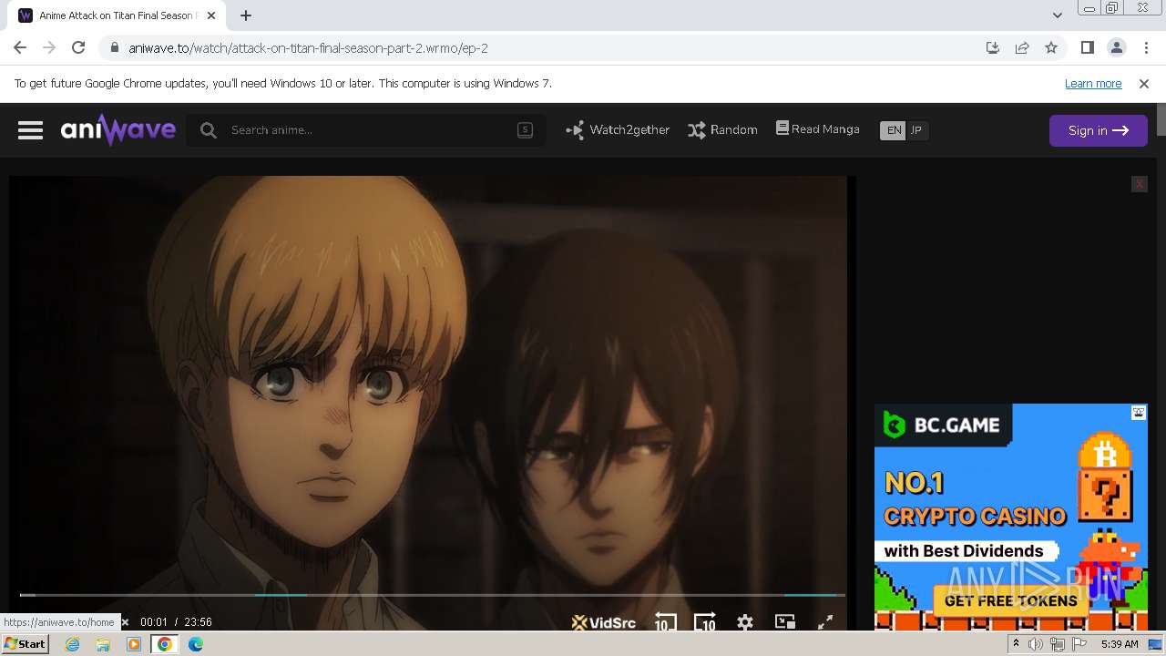Launch Internet Explorer from taskbar
This screenshot has width=1166, height=656.
point(72,644)
